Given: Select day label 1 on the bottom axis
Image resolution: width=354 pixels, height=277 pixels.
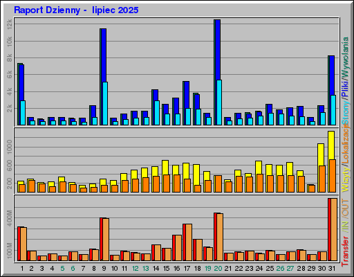Looking at the screenshot, I should [x=22, y=269].
